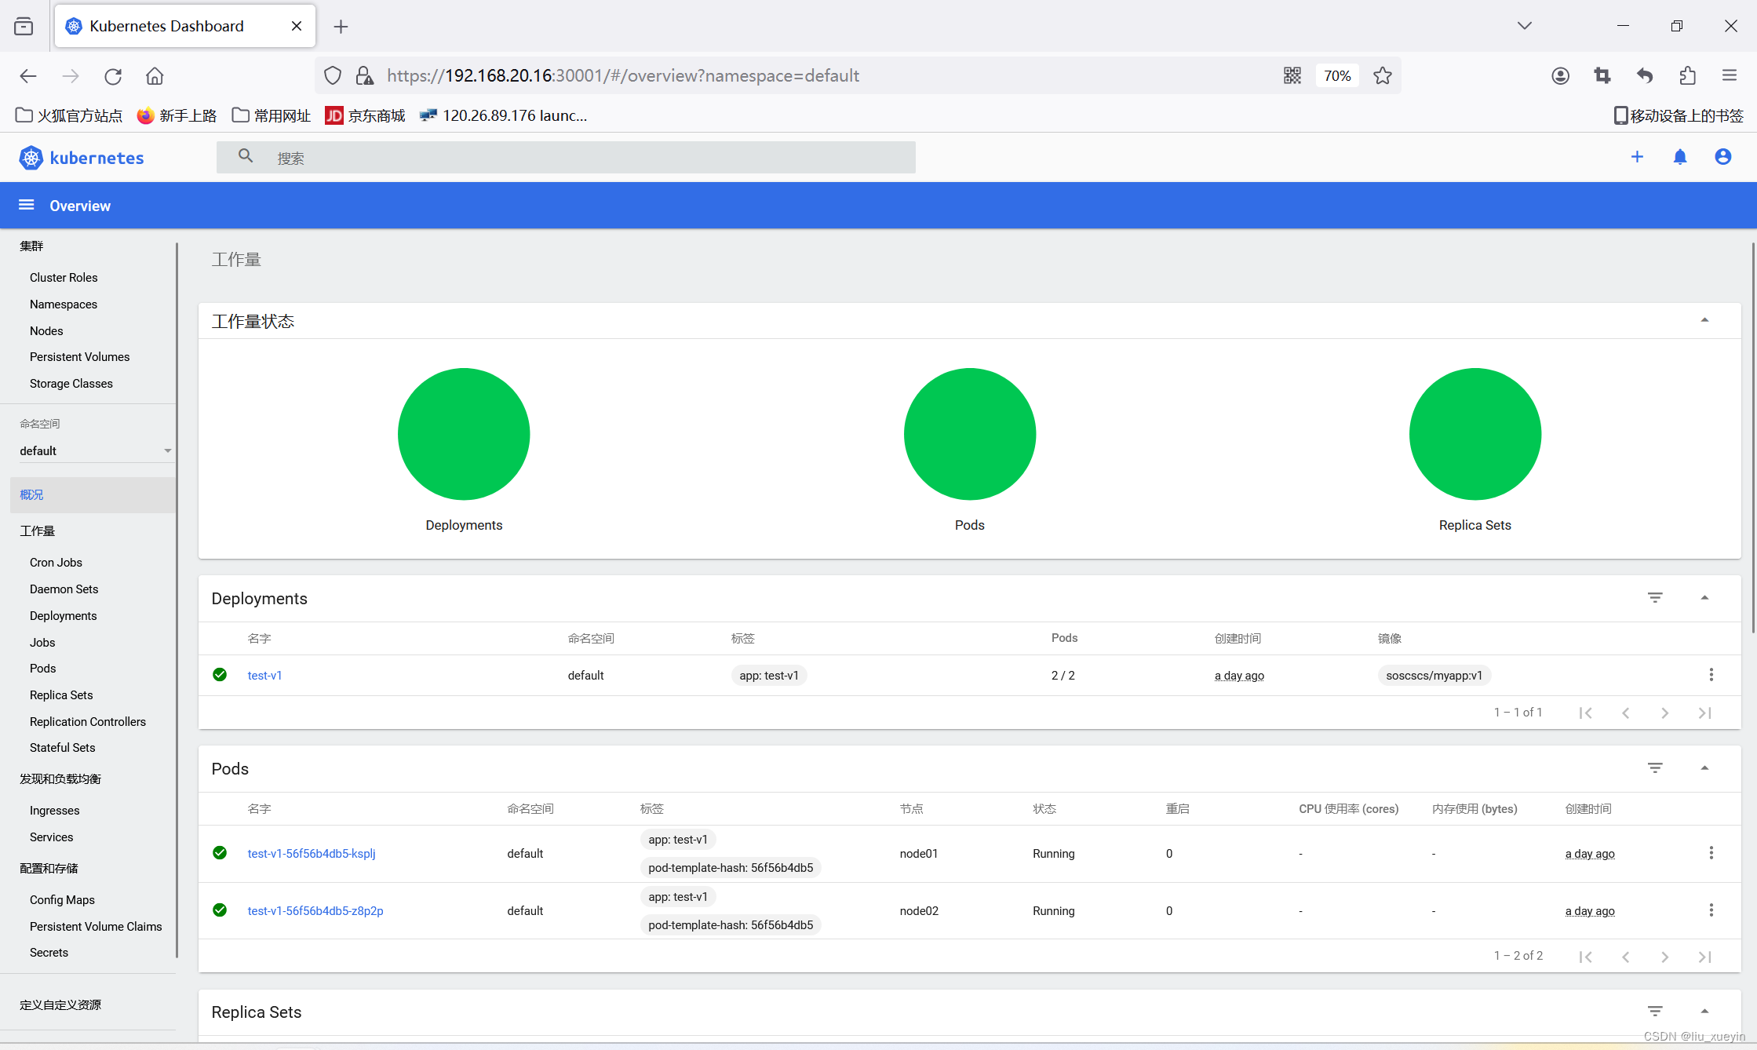Collapse the Deployments section
1757x1050 pixels.
point(1706,597)
